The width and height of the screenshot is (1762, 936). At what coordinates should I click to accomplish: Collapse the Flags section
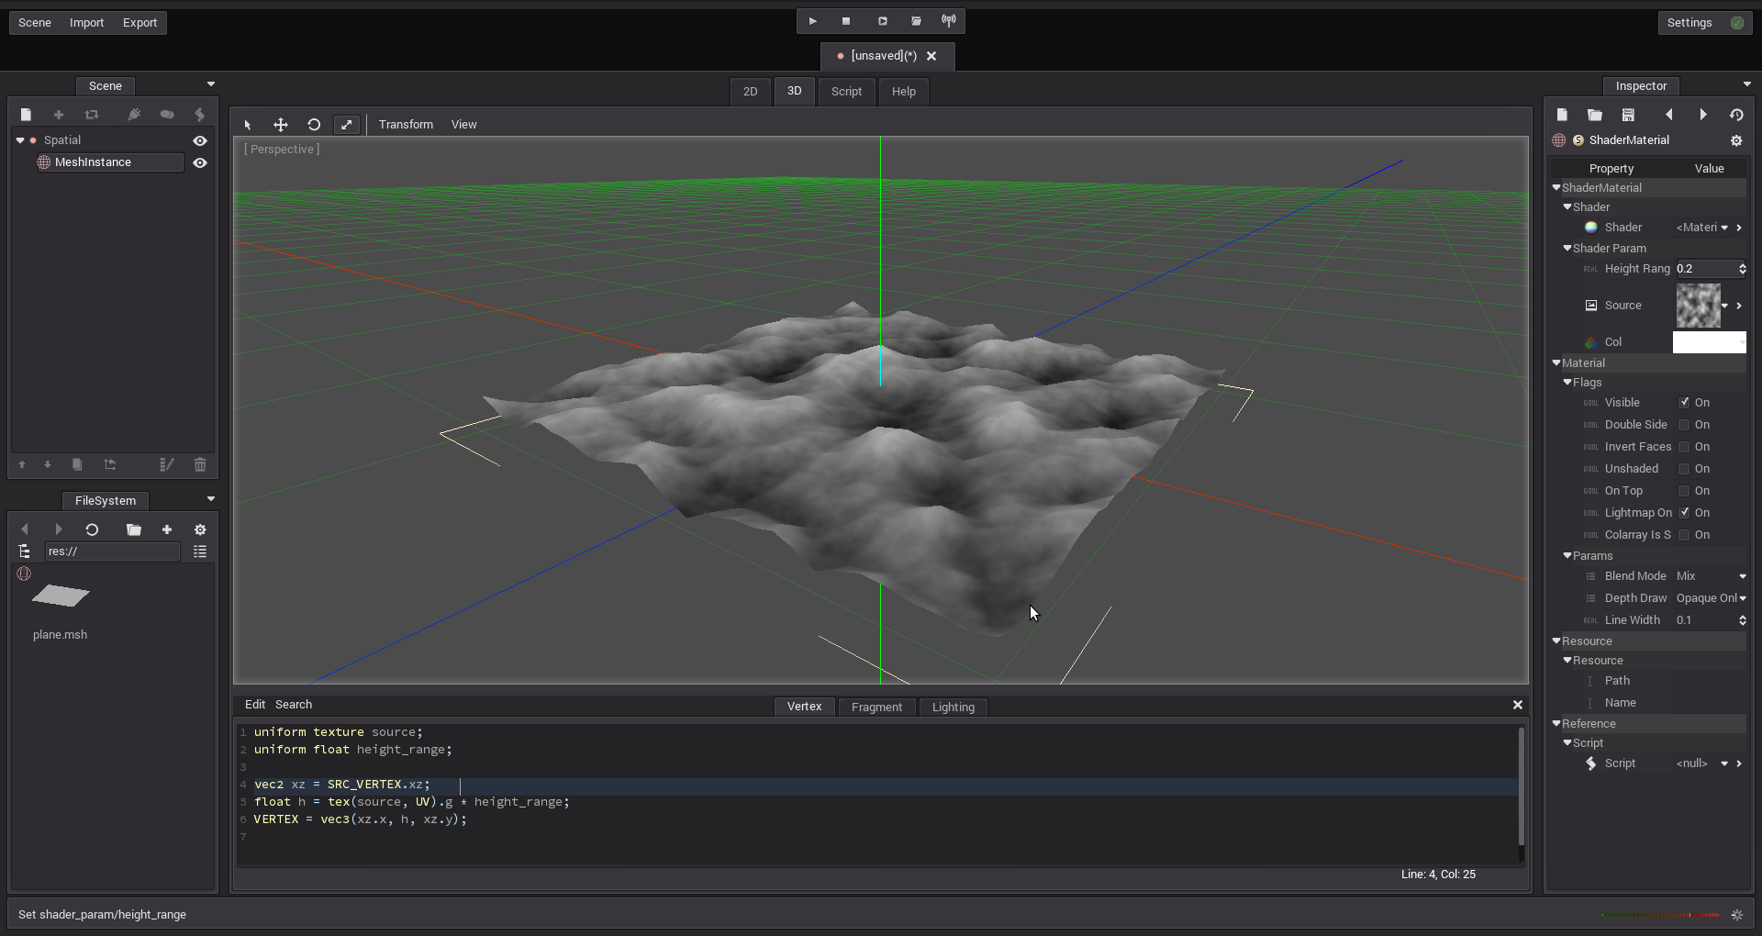pyautogui.click(x=1567, y=383)
